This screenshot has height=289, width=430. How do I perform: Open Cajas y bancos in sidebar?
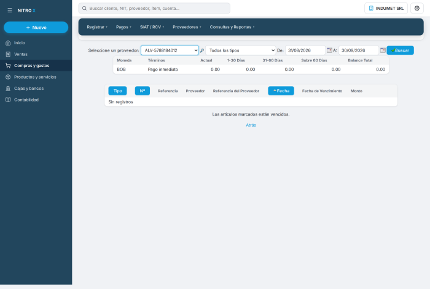[36, 89]
